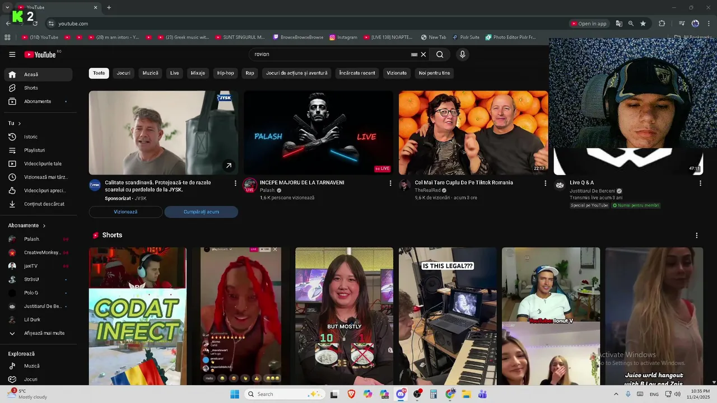Open Playlisturi in the sidebar
The width and height of the screenshot is (717, 403).
[x=38, y=150]
